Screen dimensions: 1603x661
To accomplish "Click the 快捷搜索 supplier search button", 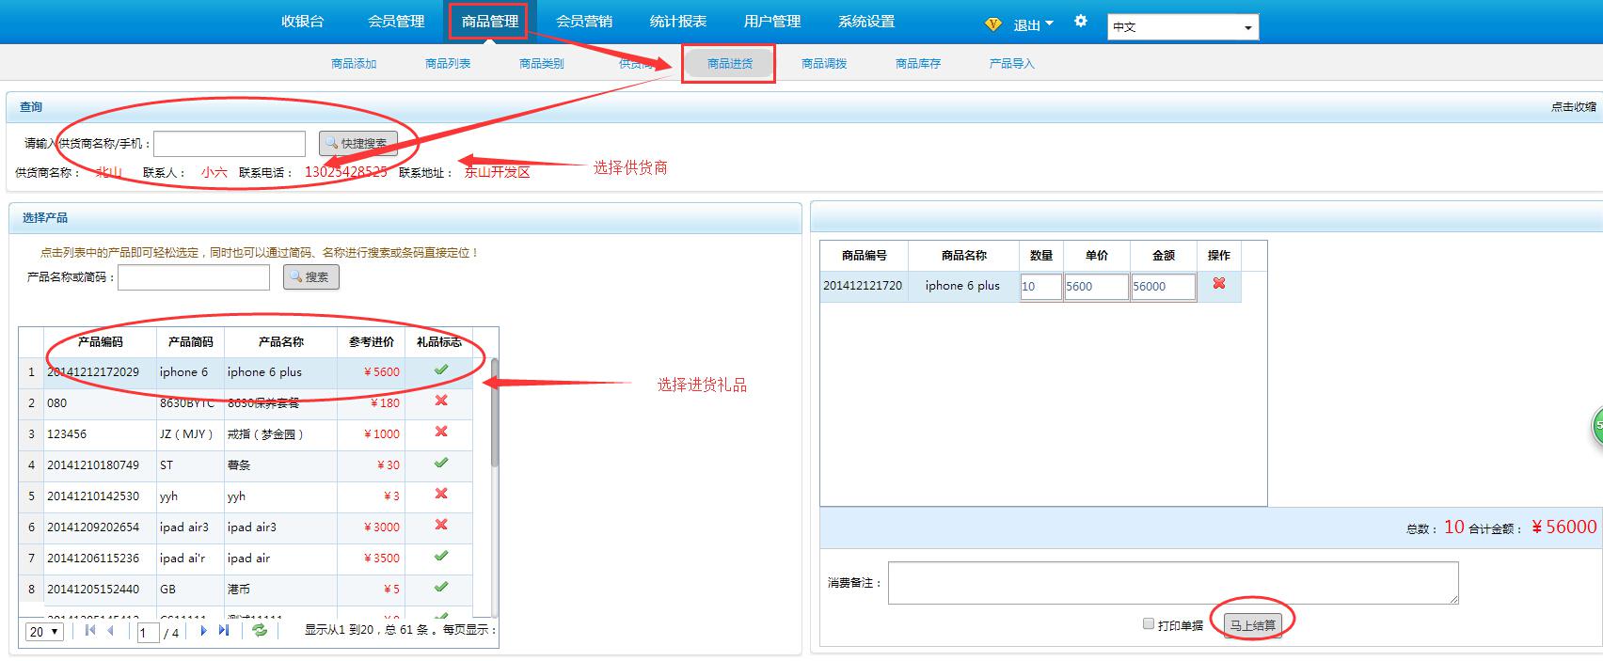I will coord(358,144).
